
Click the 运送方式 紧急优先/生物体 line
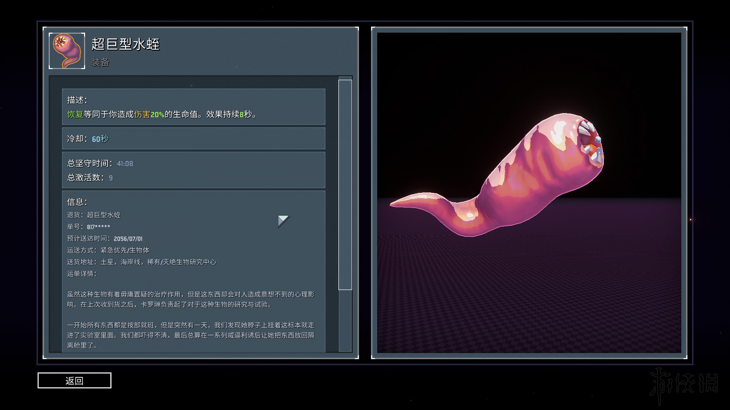pos(108,250)
